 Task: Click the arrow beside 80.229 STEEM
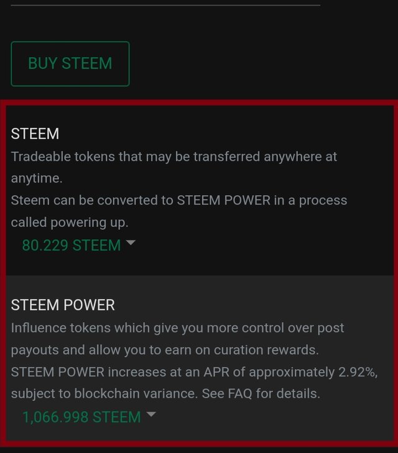(x=131, y=244)
